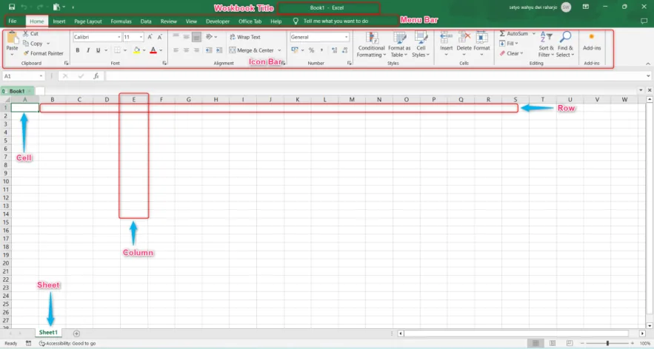The height and width of the screenshot is (349, 654).
Task: Click the Orientation text angle icon
Action: 210,37
